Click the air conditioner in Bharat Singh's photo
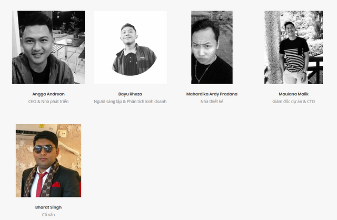This screenshot has width=337, height=220. [36, 130]
